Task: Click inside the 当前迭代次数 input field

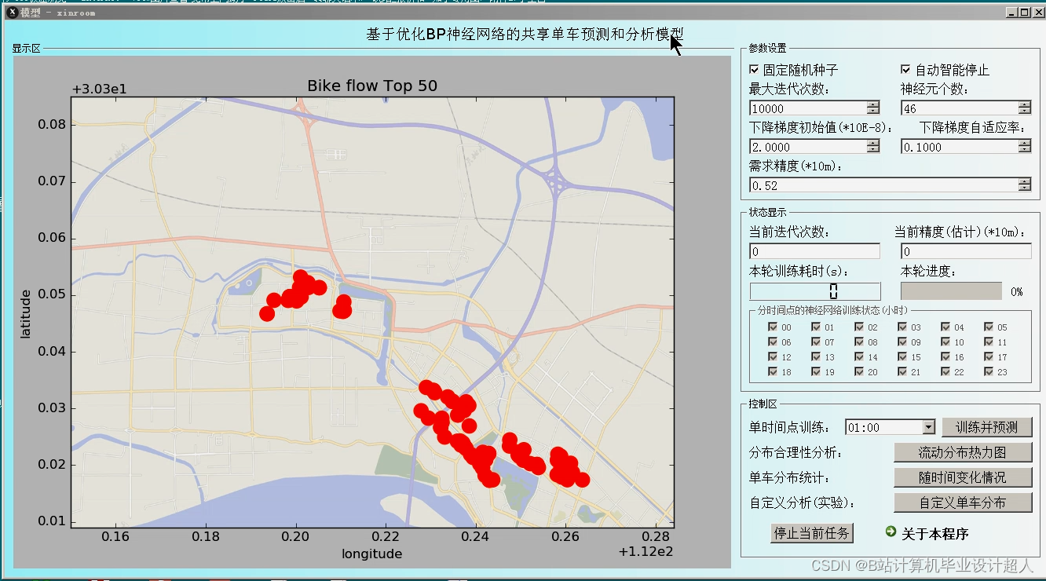Action: (x=814, y=250)
